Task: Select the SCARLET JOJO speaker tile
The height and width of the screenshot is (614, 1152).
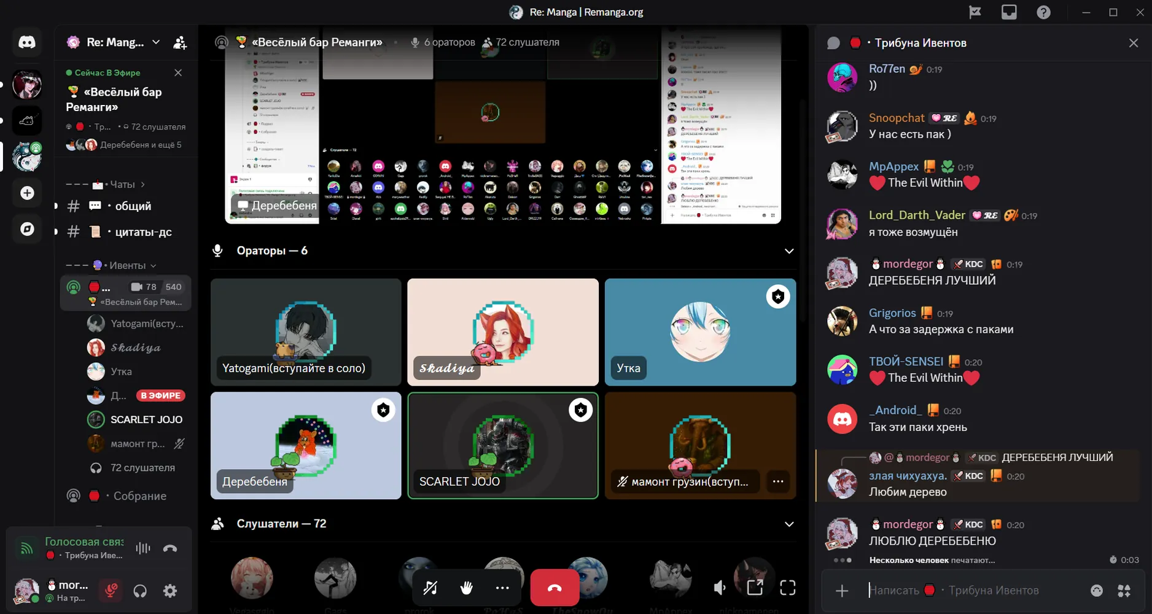Action: pos(503,446)
